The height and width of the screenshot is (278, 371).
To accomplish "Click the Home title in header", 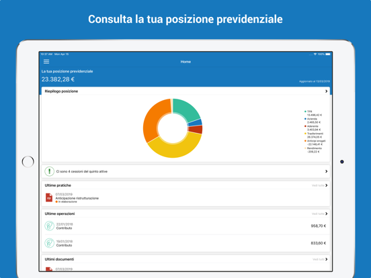I will pyautogui.click(x=185, y=62).
